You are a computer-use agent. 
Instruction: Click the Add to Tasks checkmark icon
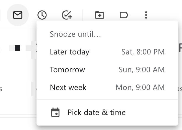pos(67,15)
